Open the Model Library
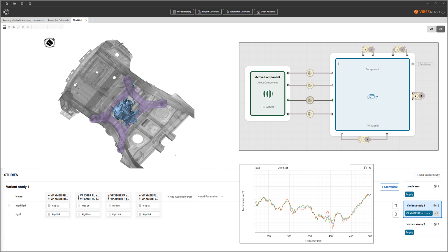The width and height of the screenshot is (448, 252). click(x=182, y=12)
